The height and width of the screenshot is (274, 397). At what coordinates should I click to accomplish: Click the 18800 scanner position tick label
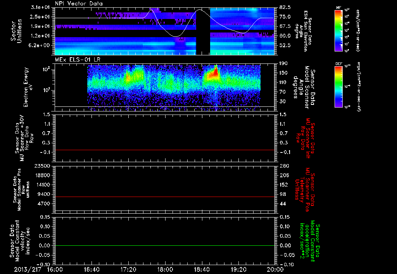pyautogui.click(x=42, y=175)
